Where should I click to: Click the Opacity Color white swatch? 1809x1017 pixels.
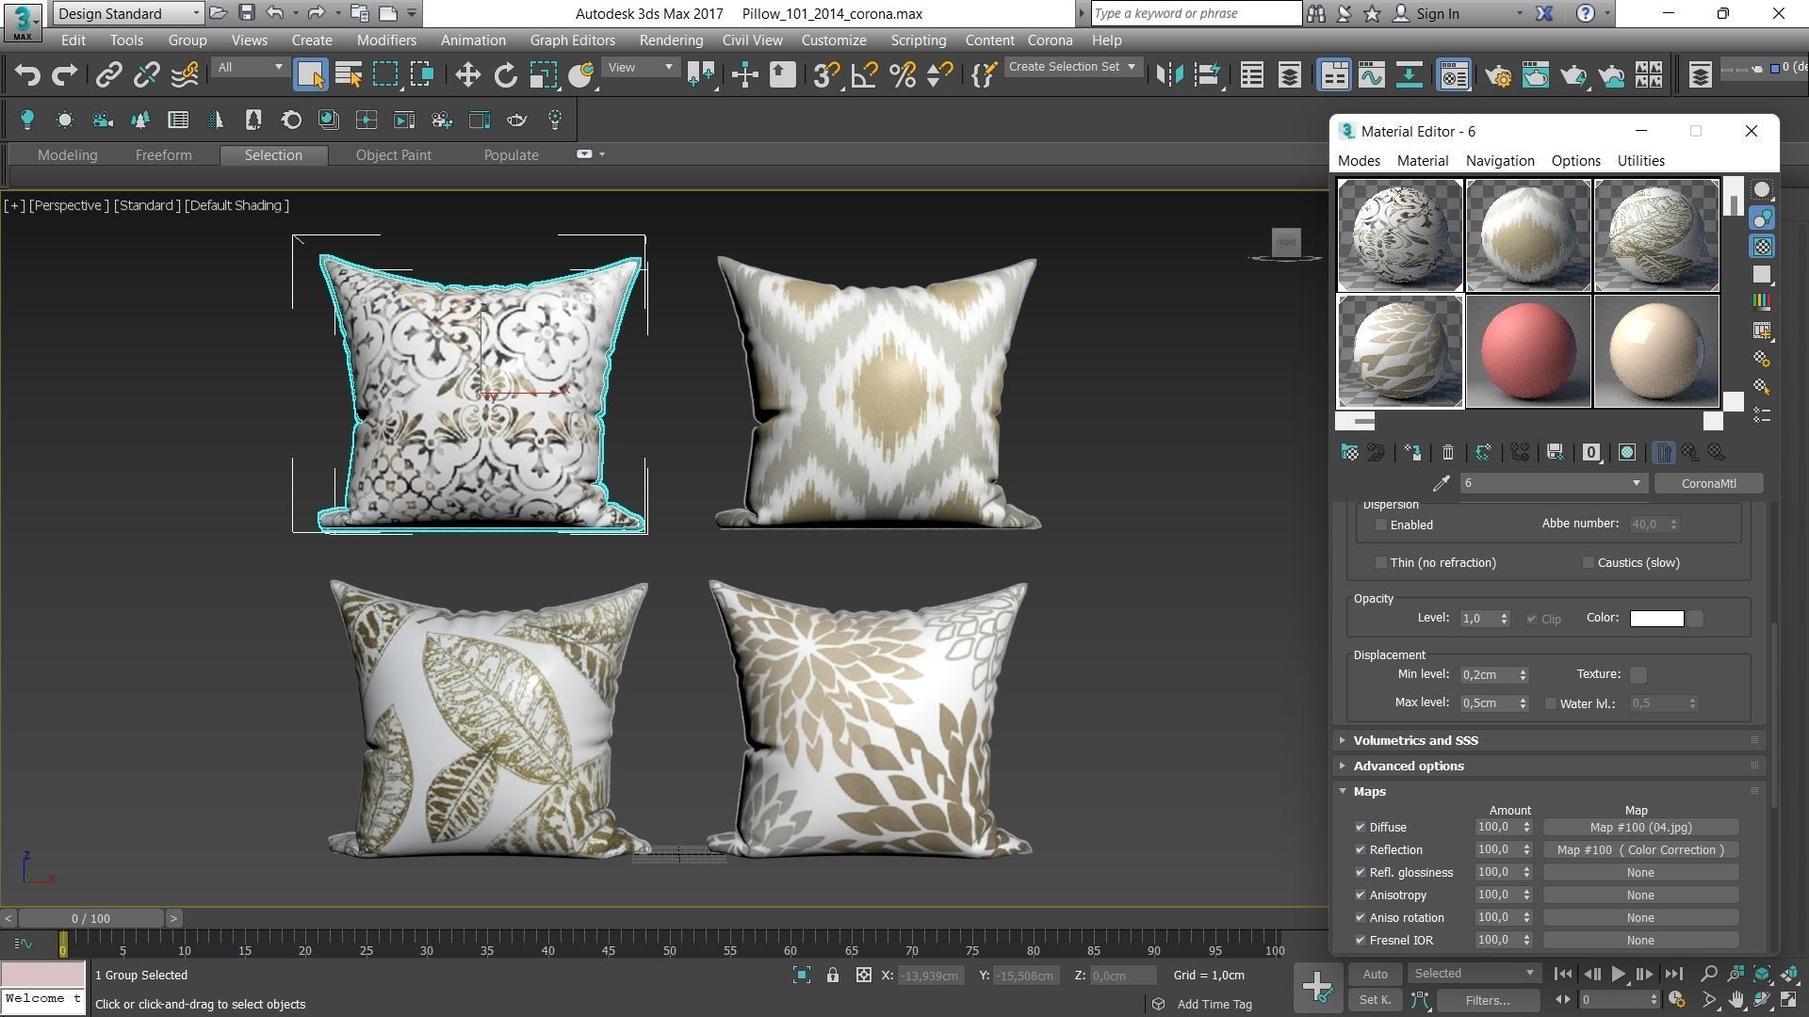point(1656,619)
